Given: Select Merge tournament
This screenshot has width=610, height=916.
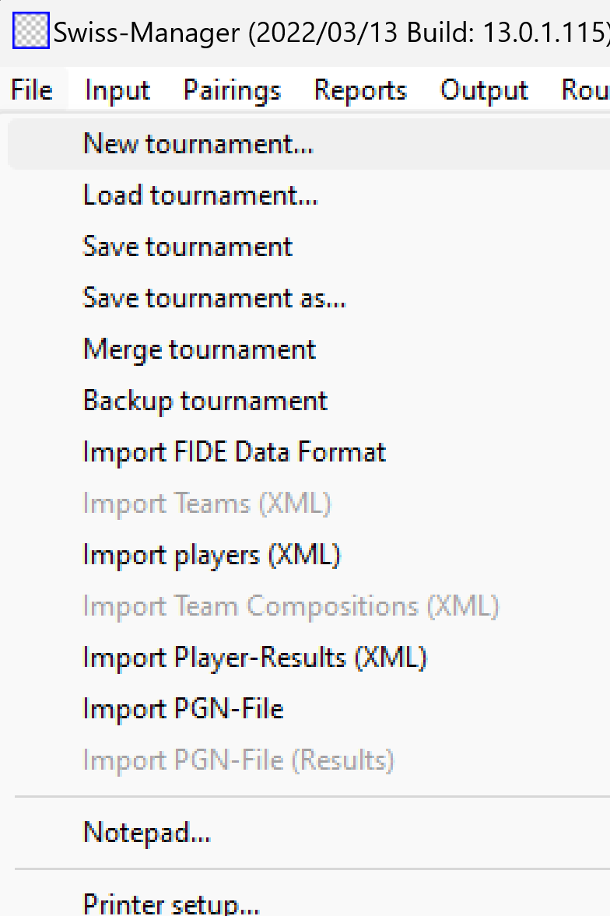Looking at the screenshot, I should 199,349.
